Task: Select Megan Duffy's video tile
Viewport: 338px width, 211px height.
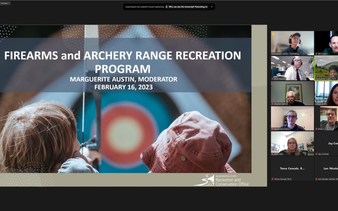Action: 326,93
